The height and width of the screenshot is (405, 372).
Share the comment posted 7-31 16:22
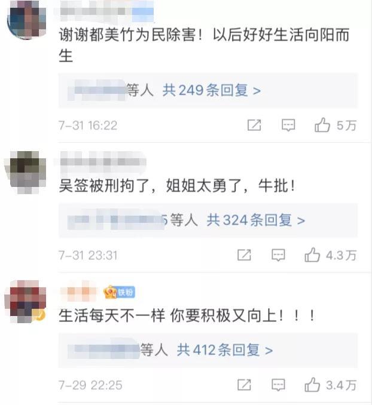click(254, 125)
